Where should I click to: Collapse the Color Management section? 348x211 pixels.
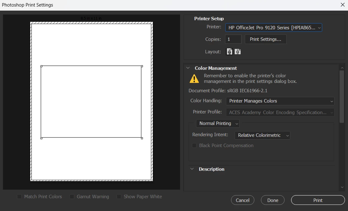pyautogui.click(x=188, y=68)
